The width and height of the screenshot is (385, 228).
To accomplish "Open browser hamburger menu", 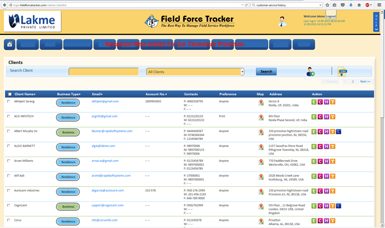I will coord(379,5).
